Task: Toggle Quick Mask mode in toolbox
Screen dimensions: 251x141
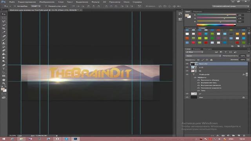Action: (x=4, y=94)
